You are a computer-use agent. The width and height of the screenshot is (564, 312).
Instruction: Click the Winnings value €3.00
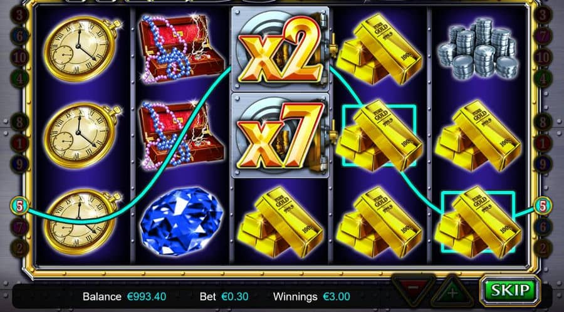click(x=337, y=297)
